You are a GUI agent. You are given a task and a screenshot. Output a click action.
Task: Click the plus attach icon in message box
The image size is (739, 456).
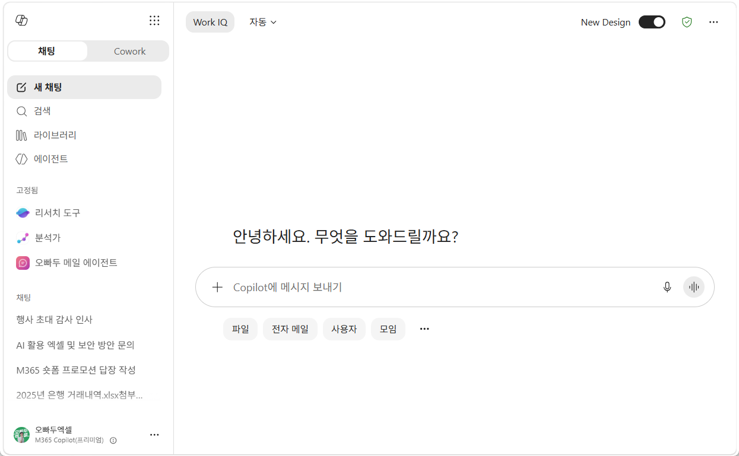pyautogui.click(x=217, y=287)
